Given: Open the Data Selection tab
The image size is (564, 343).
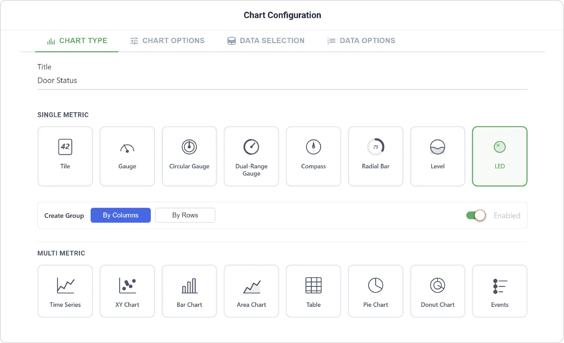Looking at the screenshot, I should (x=266, y=41).
